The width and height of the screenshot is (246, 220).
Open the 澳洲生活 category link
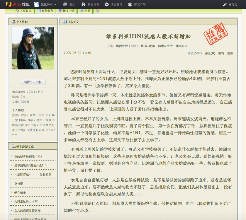tap(122, 46)
